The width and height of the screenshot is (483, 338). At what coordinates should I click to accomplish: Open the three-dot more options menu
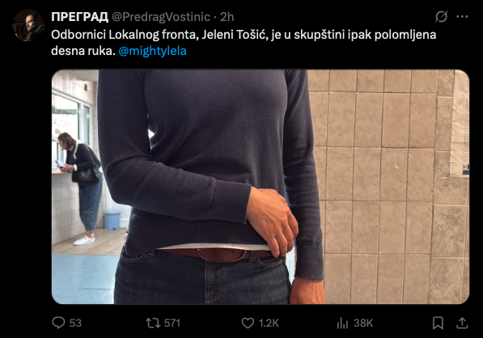pos(462,17)
